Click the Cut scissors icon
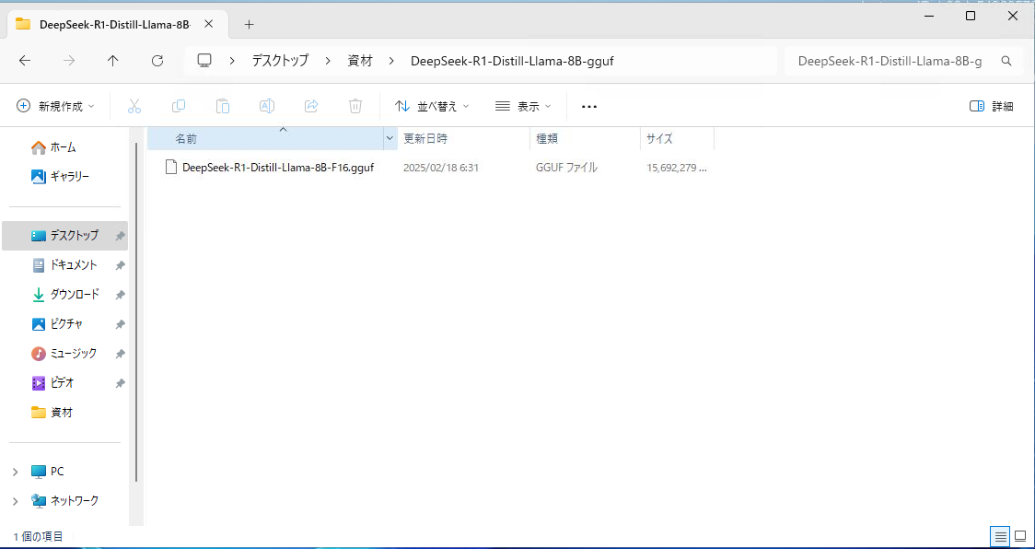Screen dimensions: 1035x549 (x=134, y=106)
